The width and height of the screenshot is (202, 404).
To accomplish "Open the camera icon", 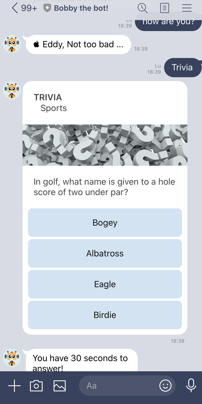I will point(36,386).
